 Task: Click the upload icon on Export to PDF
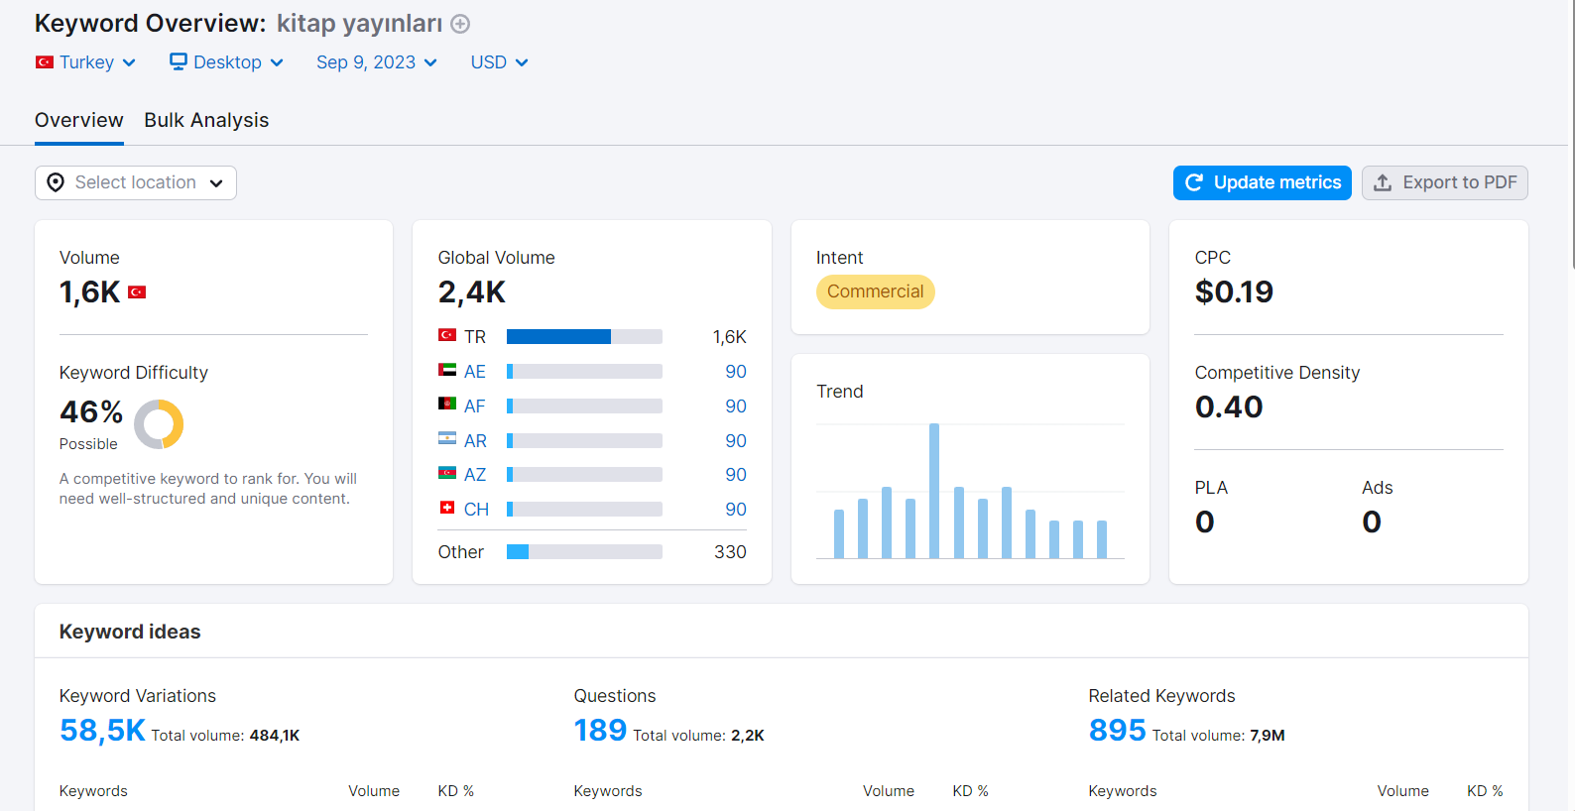click(1383, 182)
